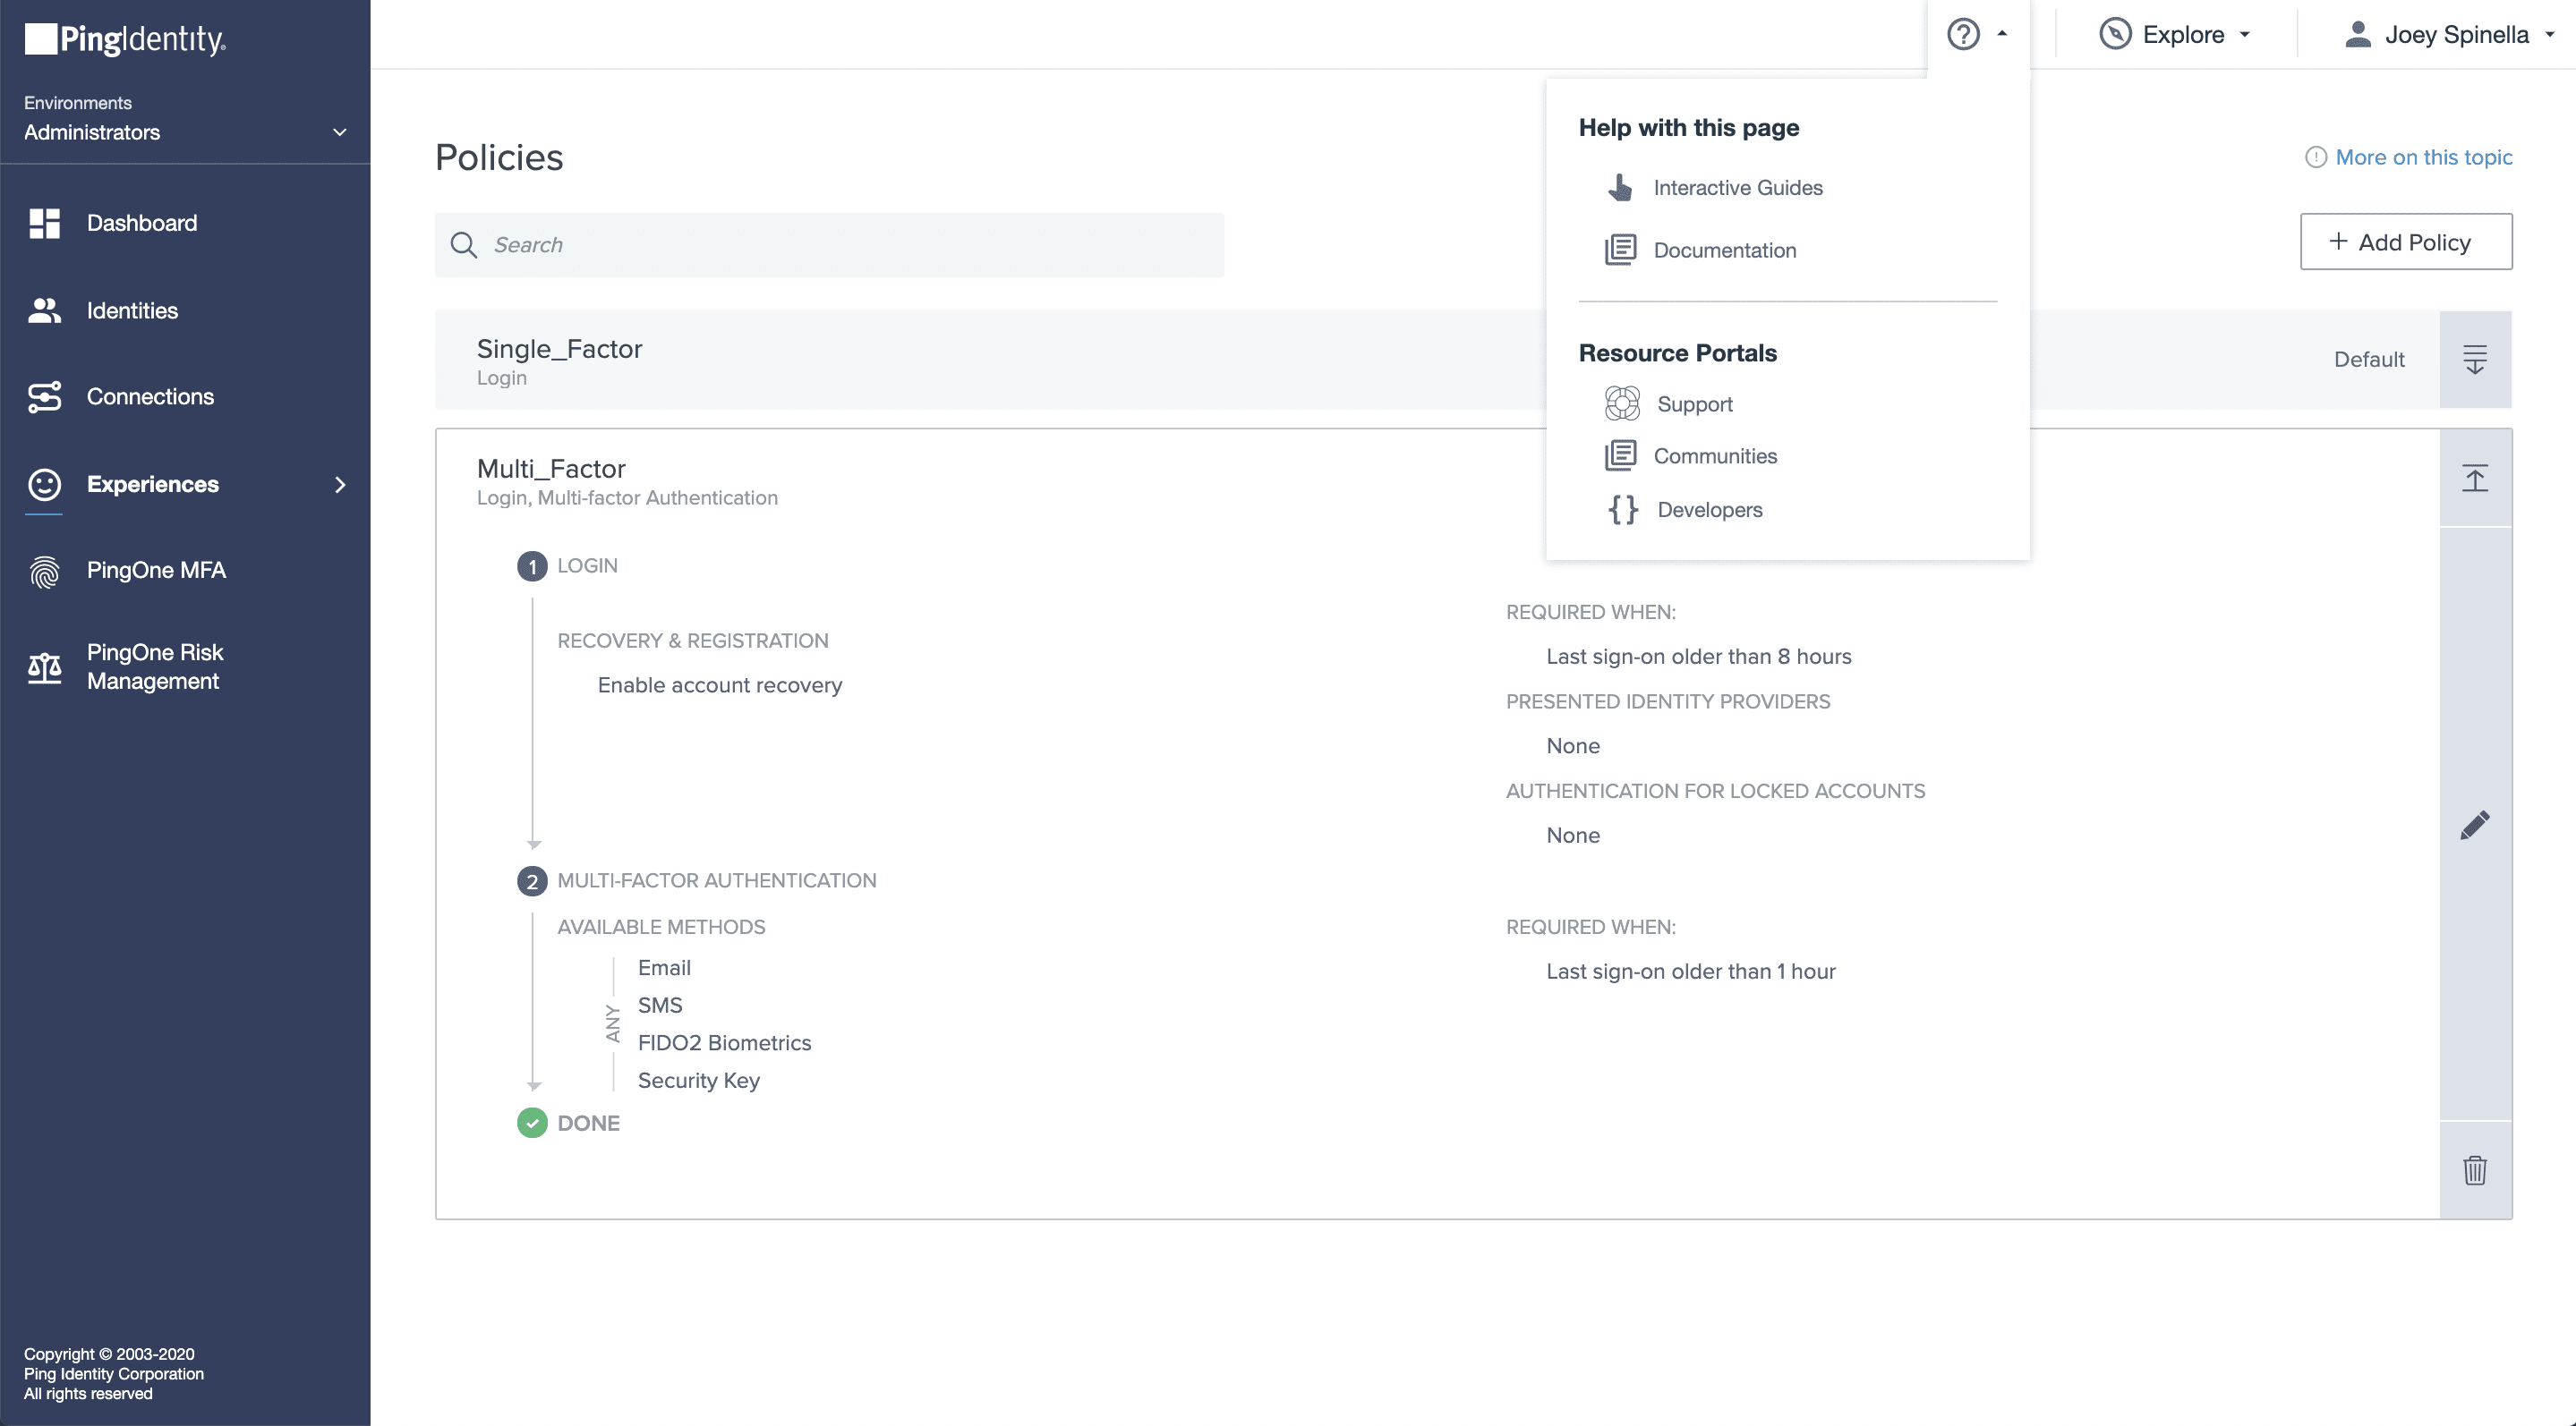Click the Experiences smiley icon
Viewport: 2576px width, 1426px height.
click(x=45, y=485)
